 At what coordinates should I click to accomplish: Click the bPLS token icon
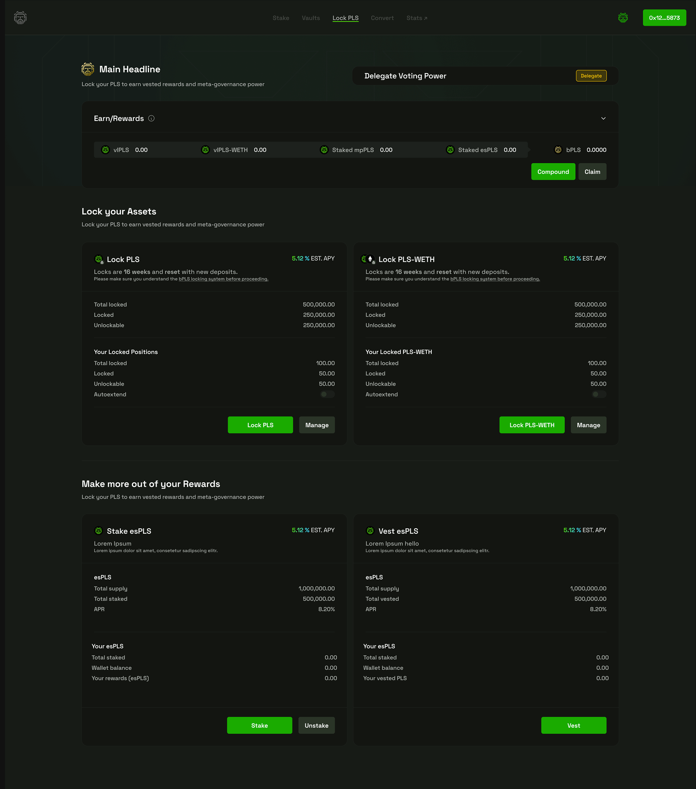point(558,150)
